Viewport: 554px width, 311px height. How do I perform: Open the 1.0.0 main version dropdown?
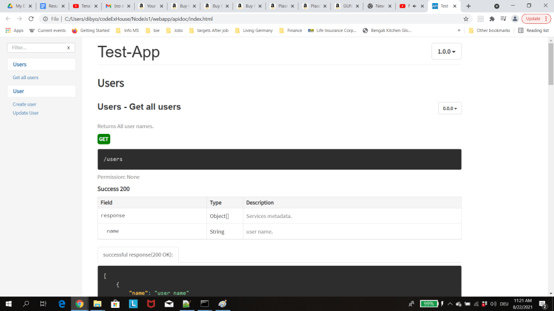point(446,52)
